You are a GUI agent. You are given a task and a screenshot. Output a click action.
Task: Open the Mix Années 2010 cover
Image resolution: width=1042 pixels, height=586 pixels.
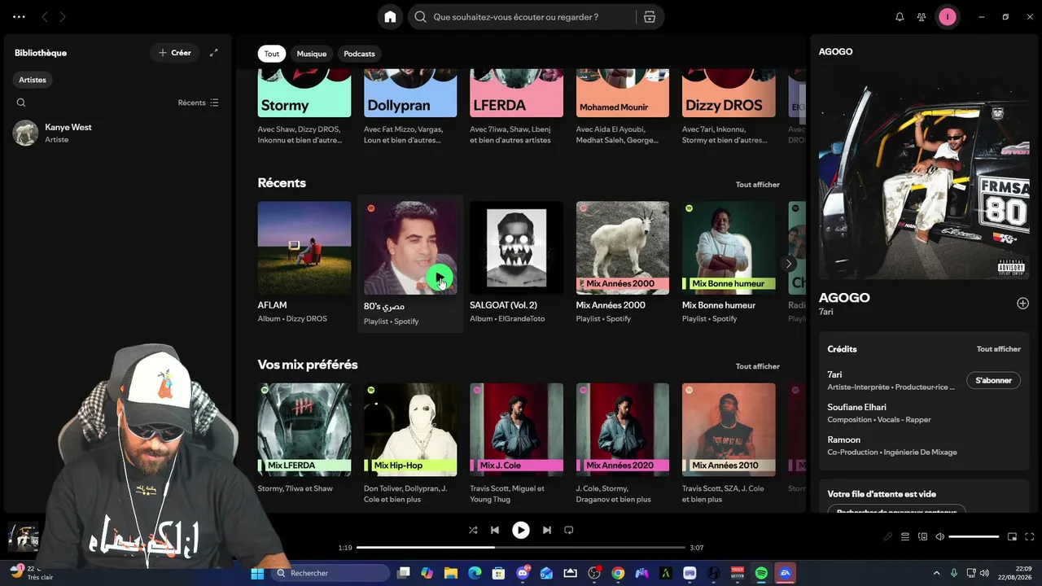point(729,430)
